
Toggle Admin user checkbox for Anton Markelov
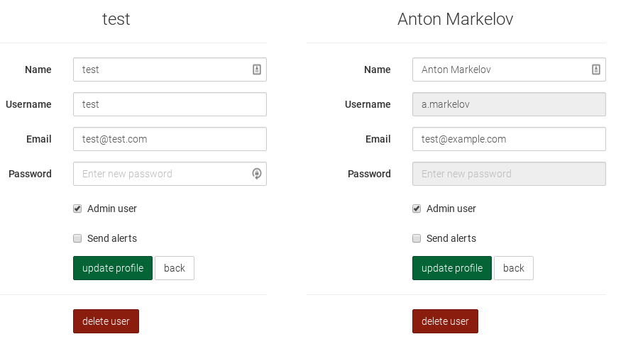[x=417, y=209]
